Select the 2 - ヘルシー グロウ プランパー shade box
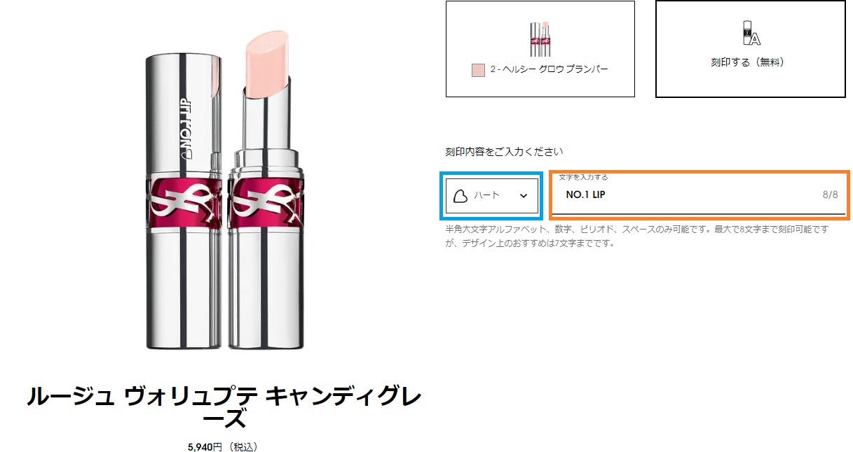This screenshot has width=853, height=452. tap(540, 49)
